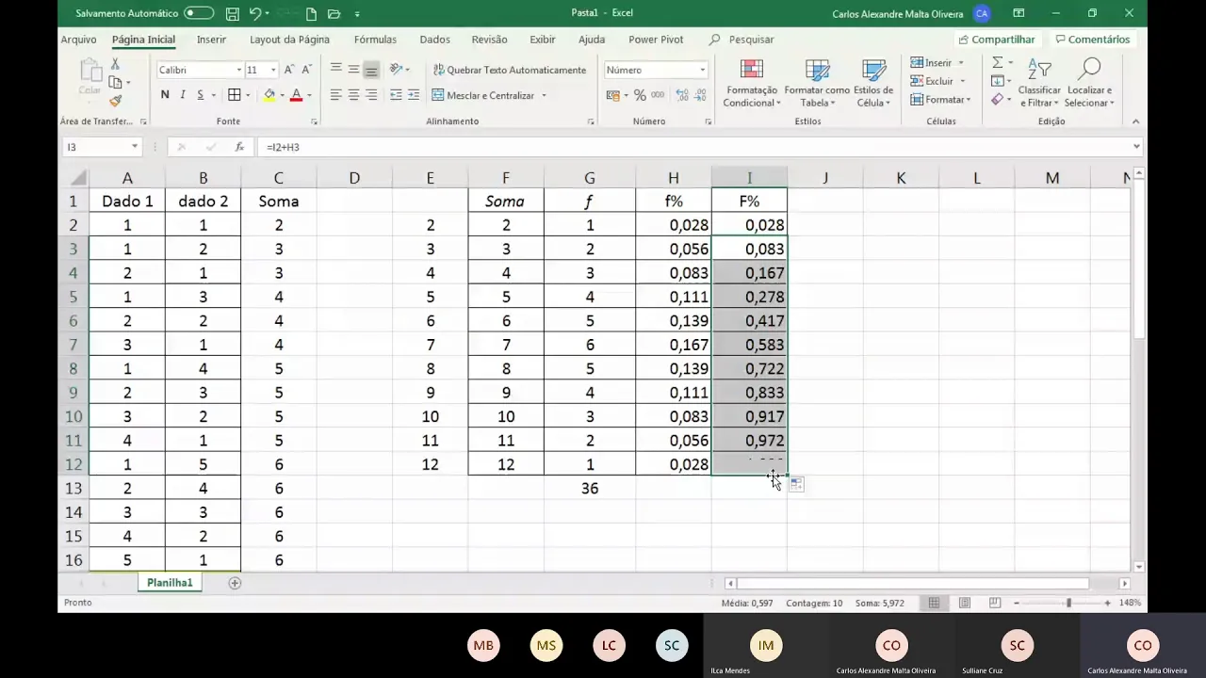Click the zoom slider handle
Viewport: 1206px width, 678px height.
pyautogui.click(x=1068, y=603)
